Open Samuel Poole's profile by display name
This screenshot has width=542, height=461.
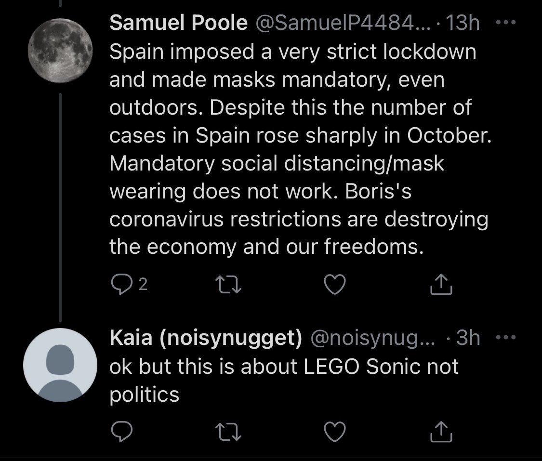178,23
